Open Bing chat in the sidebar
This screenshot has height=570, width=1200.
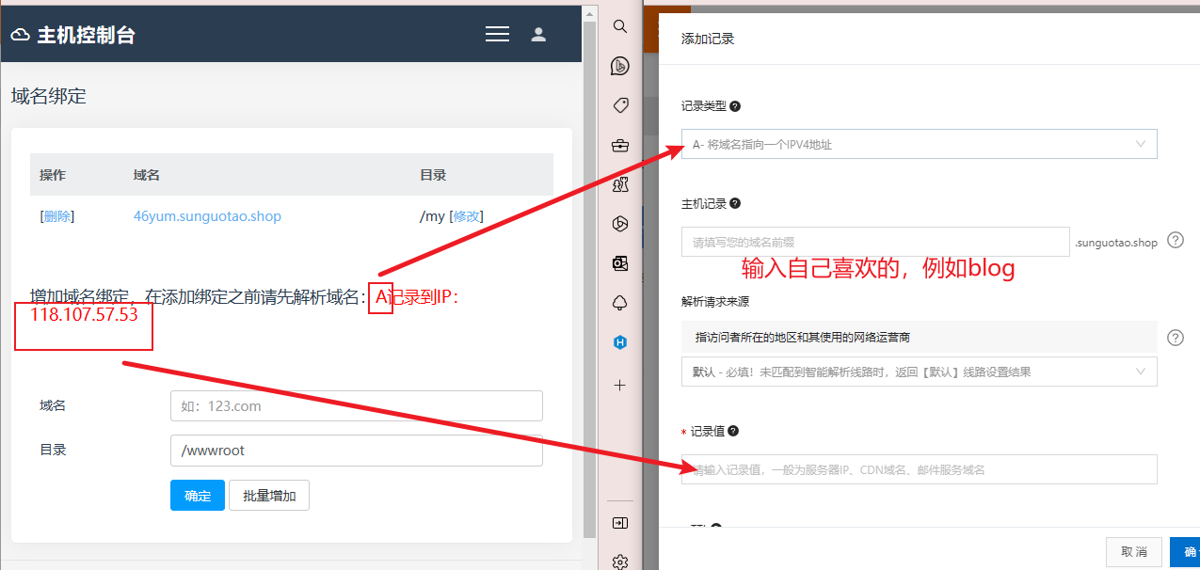pos(619,66)
